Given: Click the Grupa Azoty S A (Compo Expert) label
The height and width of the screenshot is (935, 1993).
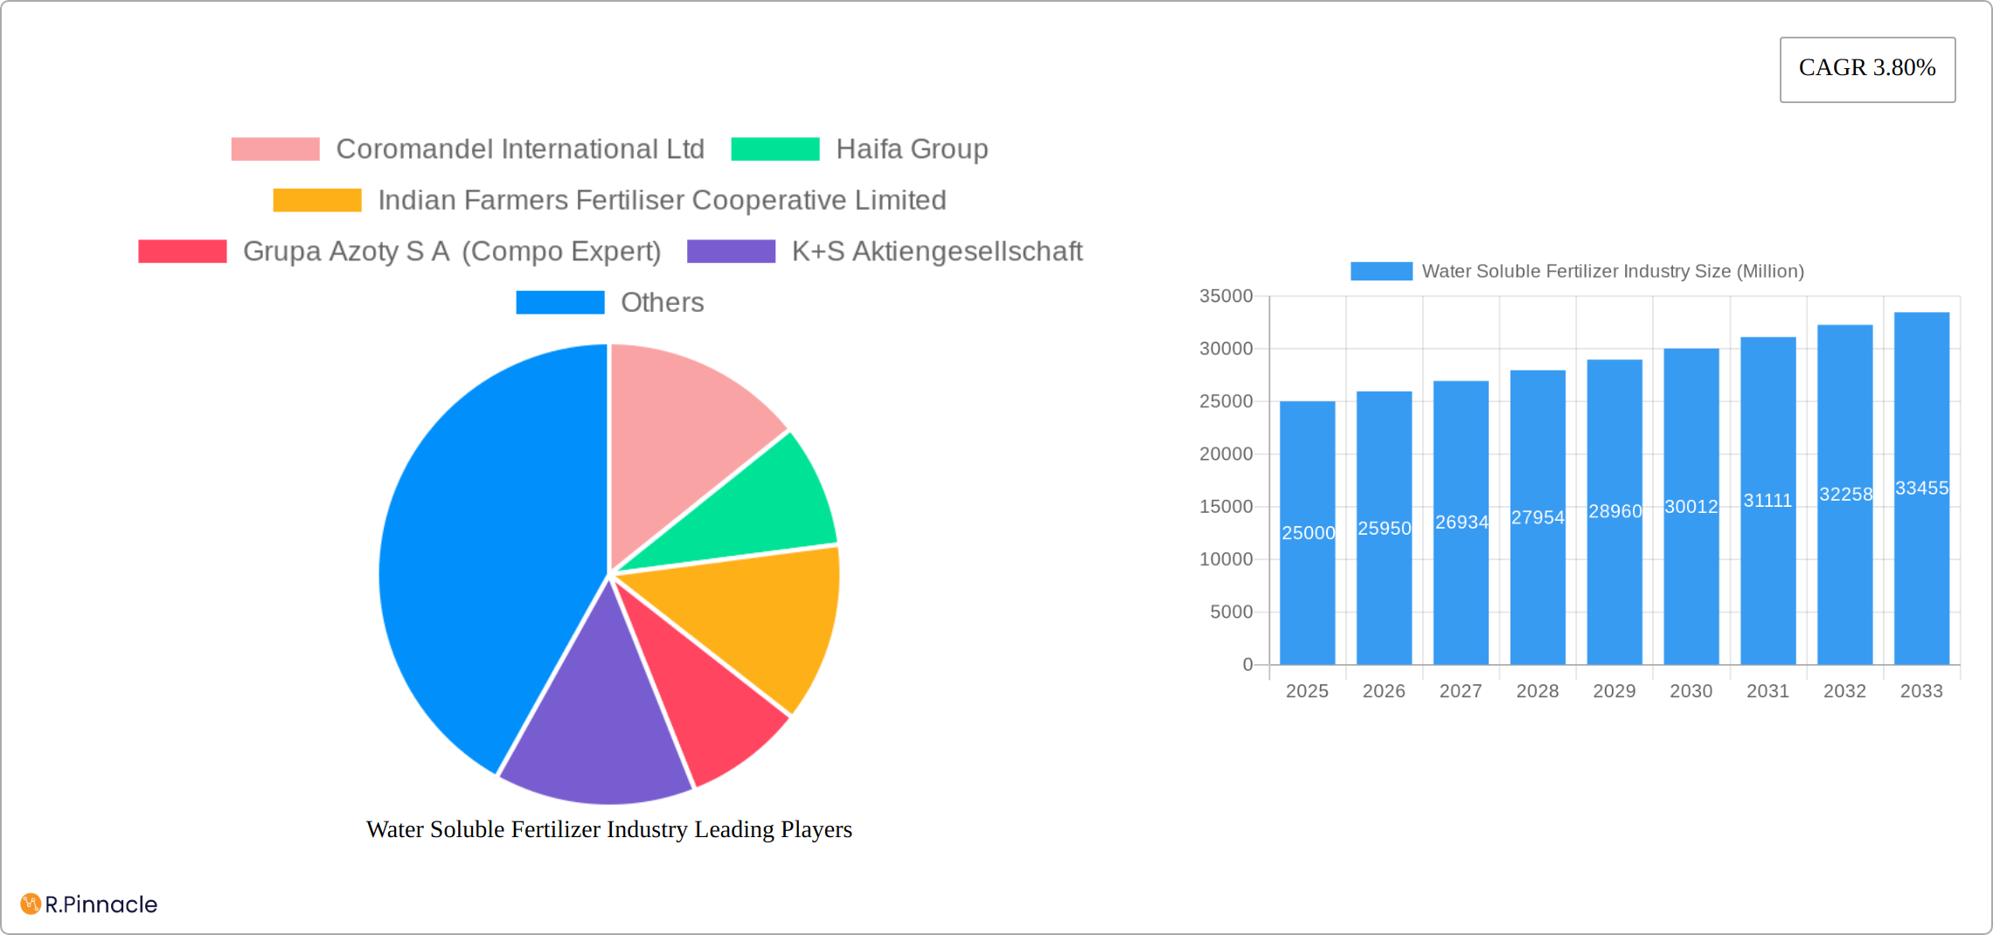Looking at the screenshot, I should (452, 252).
